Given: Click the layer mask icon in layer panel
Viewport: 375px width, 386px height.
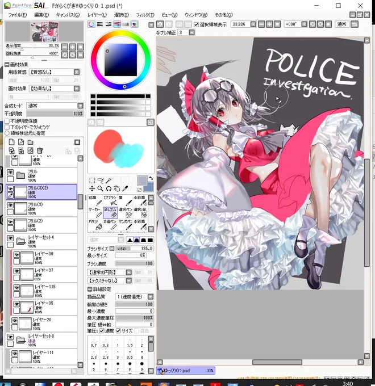Looking at the screenshot, I should click(x=77, y=142).
